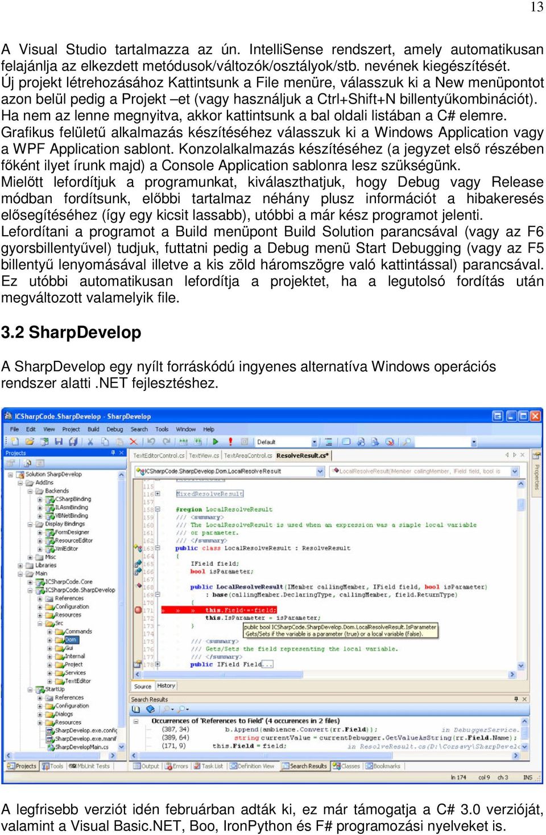Click the first book icon in Search Results toolbar

136,710
